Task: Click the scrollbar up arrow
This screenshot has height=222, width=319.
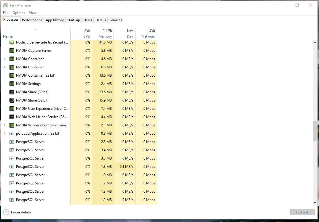Action: [315, 43]
